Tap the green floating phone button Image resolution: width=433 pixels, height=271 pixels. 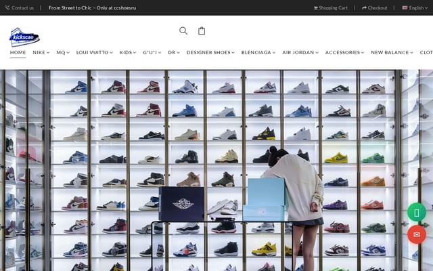tap(417, 212)
